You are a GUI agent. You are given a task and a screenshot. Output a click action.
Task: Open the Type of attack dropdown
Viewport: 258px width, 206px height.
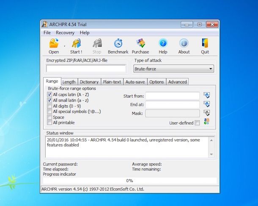point(173,69)
